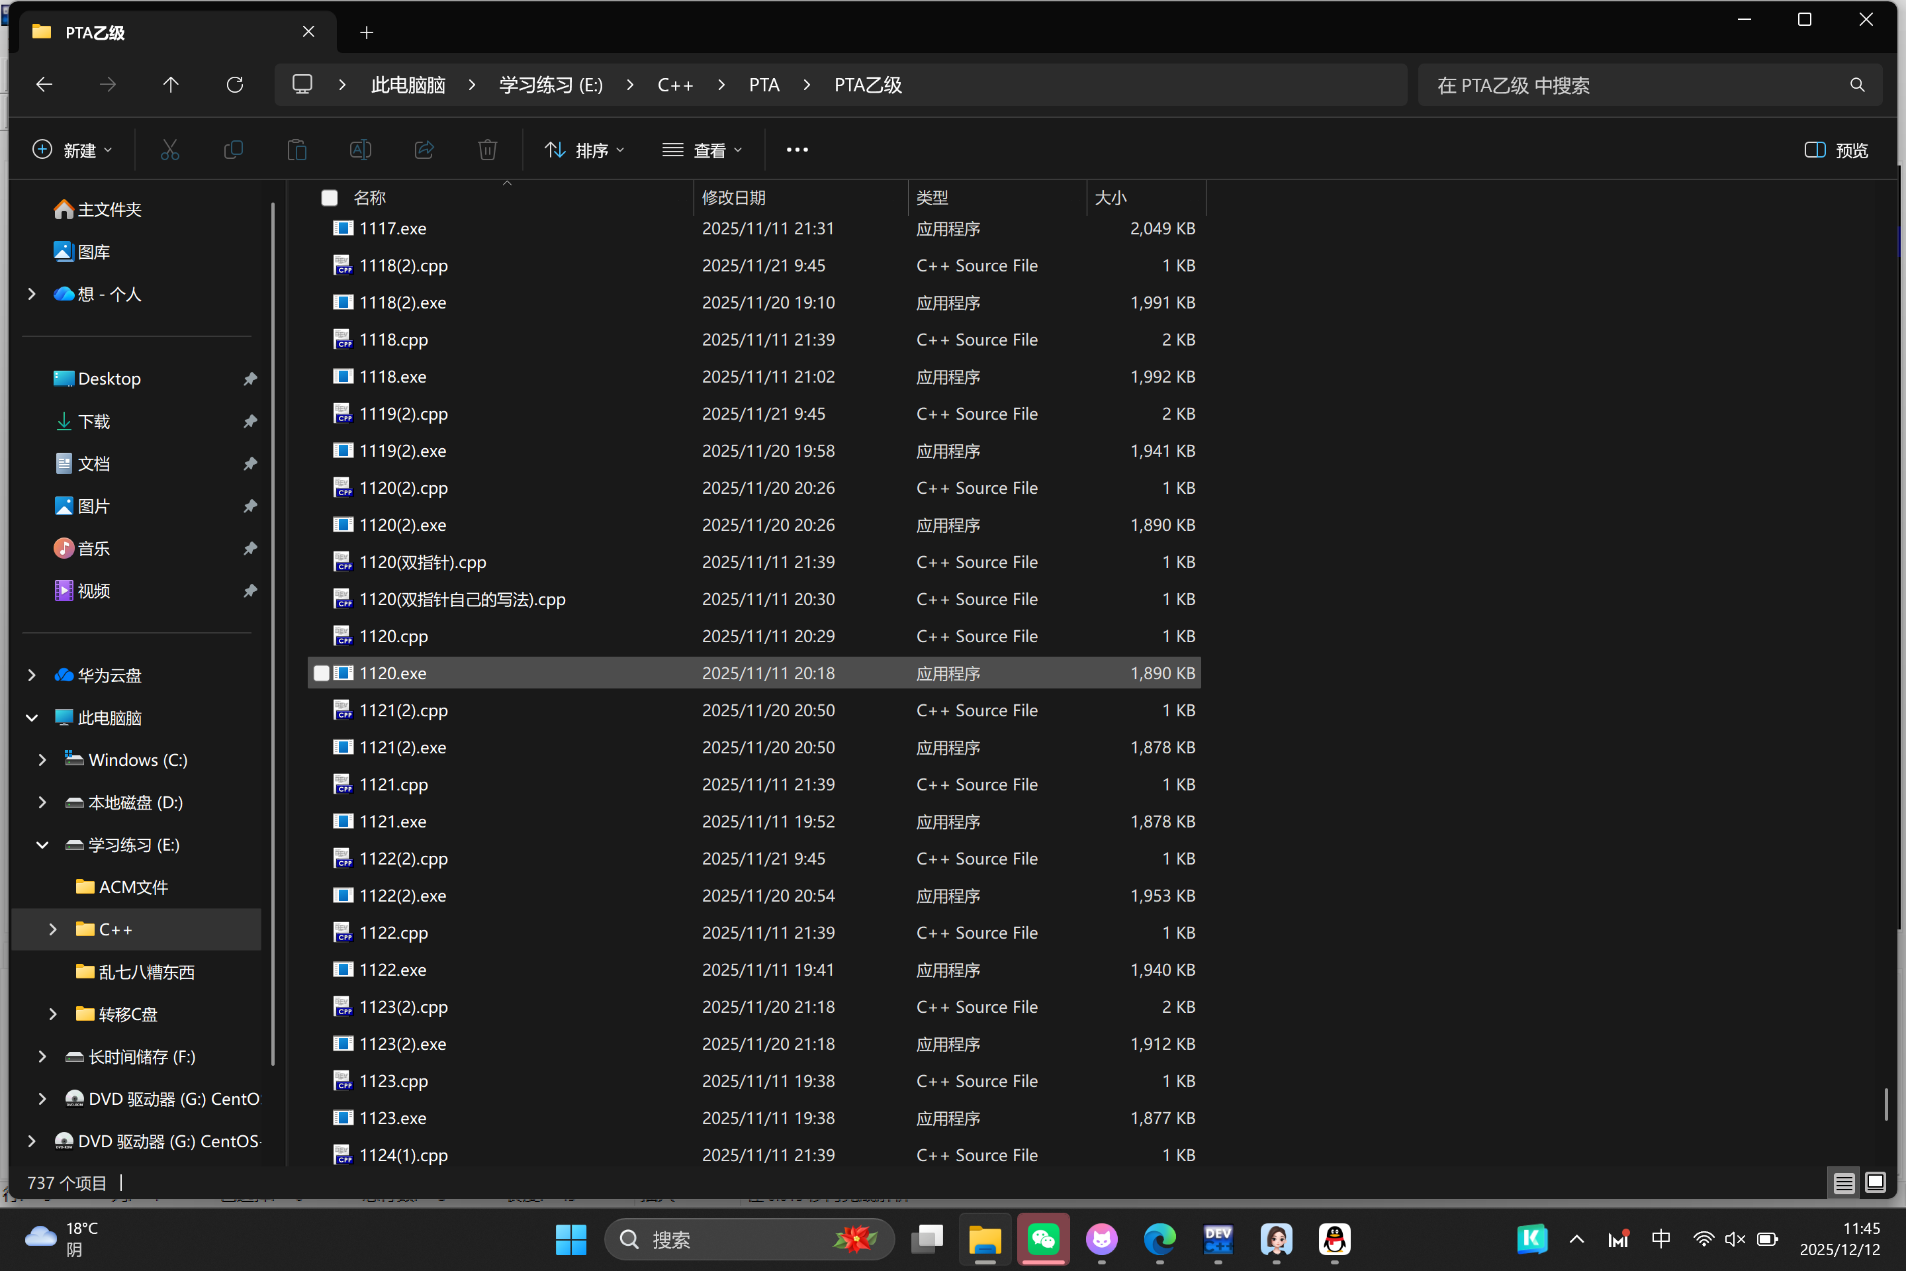Check the select-all checkbox in header
This screenshot has height=1271, width=1906.
pyautogui.click(x=330, y=198)
